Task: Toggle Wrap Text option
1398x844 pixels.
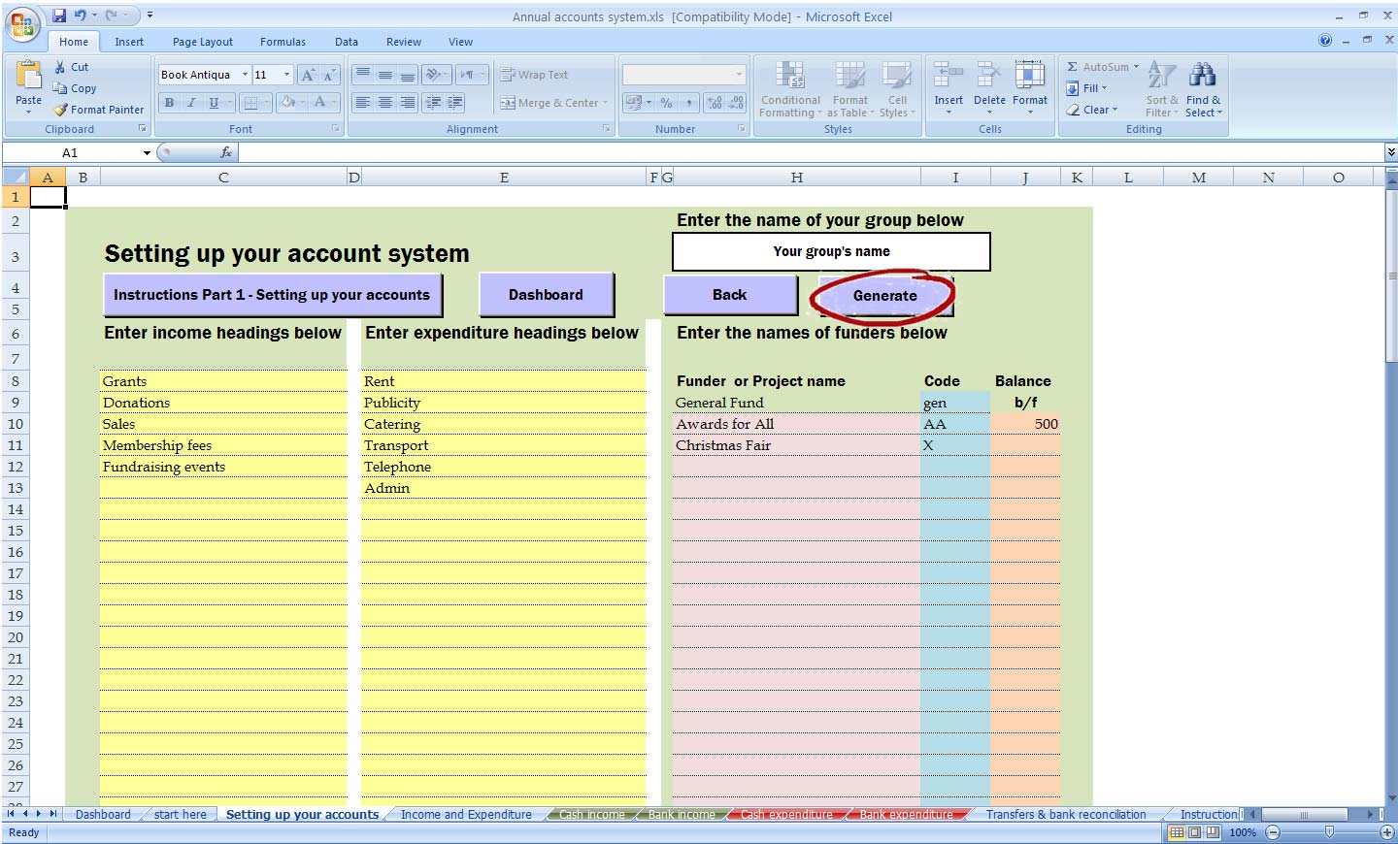Action: [x=534, y=75]
